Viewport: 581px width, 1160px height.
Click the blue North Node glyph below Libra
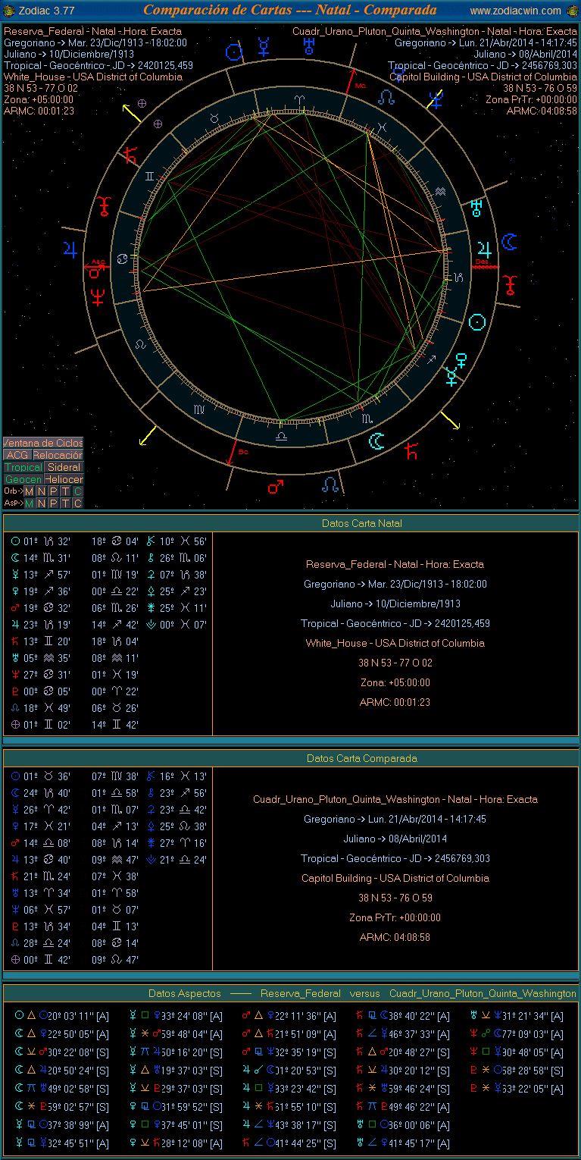click(x=330, y=483)
